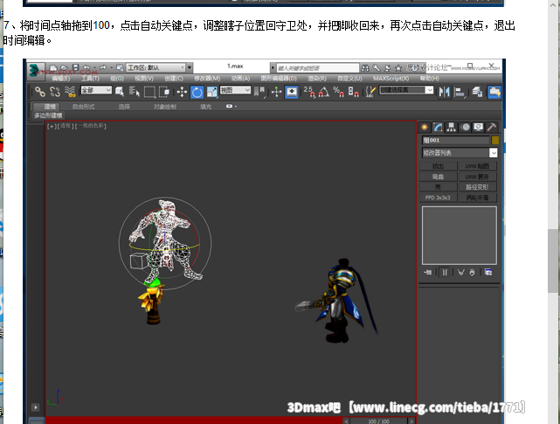
Task: Open the Tools (T) menu
Action: pos(90,79)
